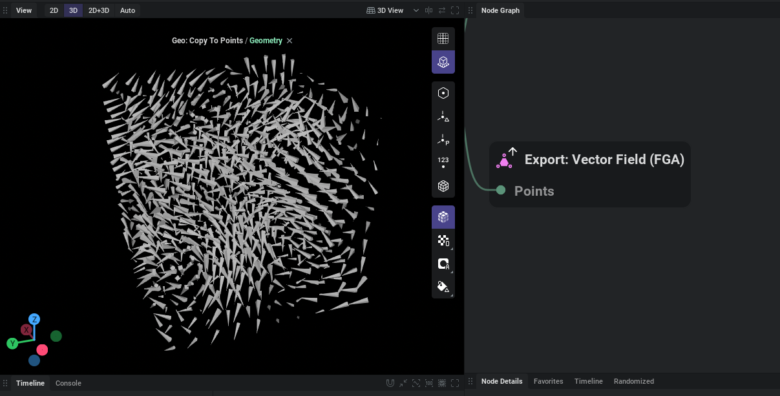Open the Console tab
780x396 pixels.
click(69, 383)
